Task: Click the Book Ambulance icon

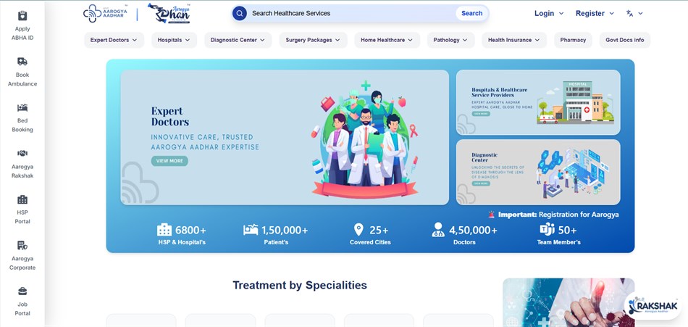Action: [x=22, y=62]
